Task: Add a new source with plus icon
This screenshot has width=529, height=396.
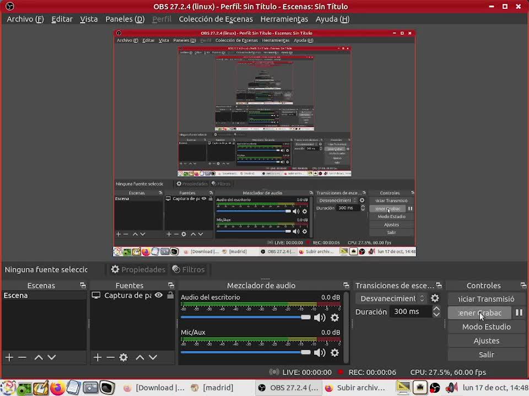Action: pyautogui.click(x=98, y=358)
